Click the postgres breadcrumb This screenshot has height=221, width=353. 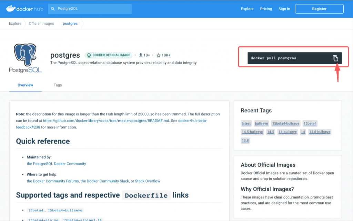70,24
